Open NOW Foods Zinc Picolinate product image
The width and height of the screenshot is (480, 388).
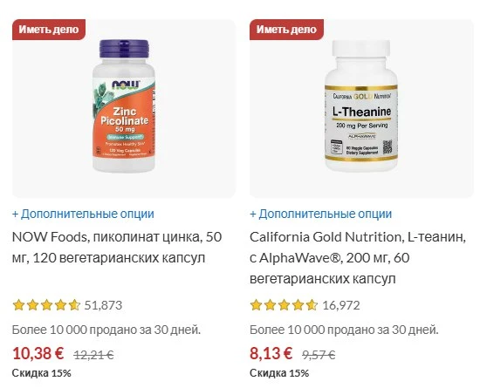[x=124, y=106]
